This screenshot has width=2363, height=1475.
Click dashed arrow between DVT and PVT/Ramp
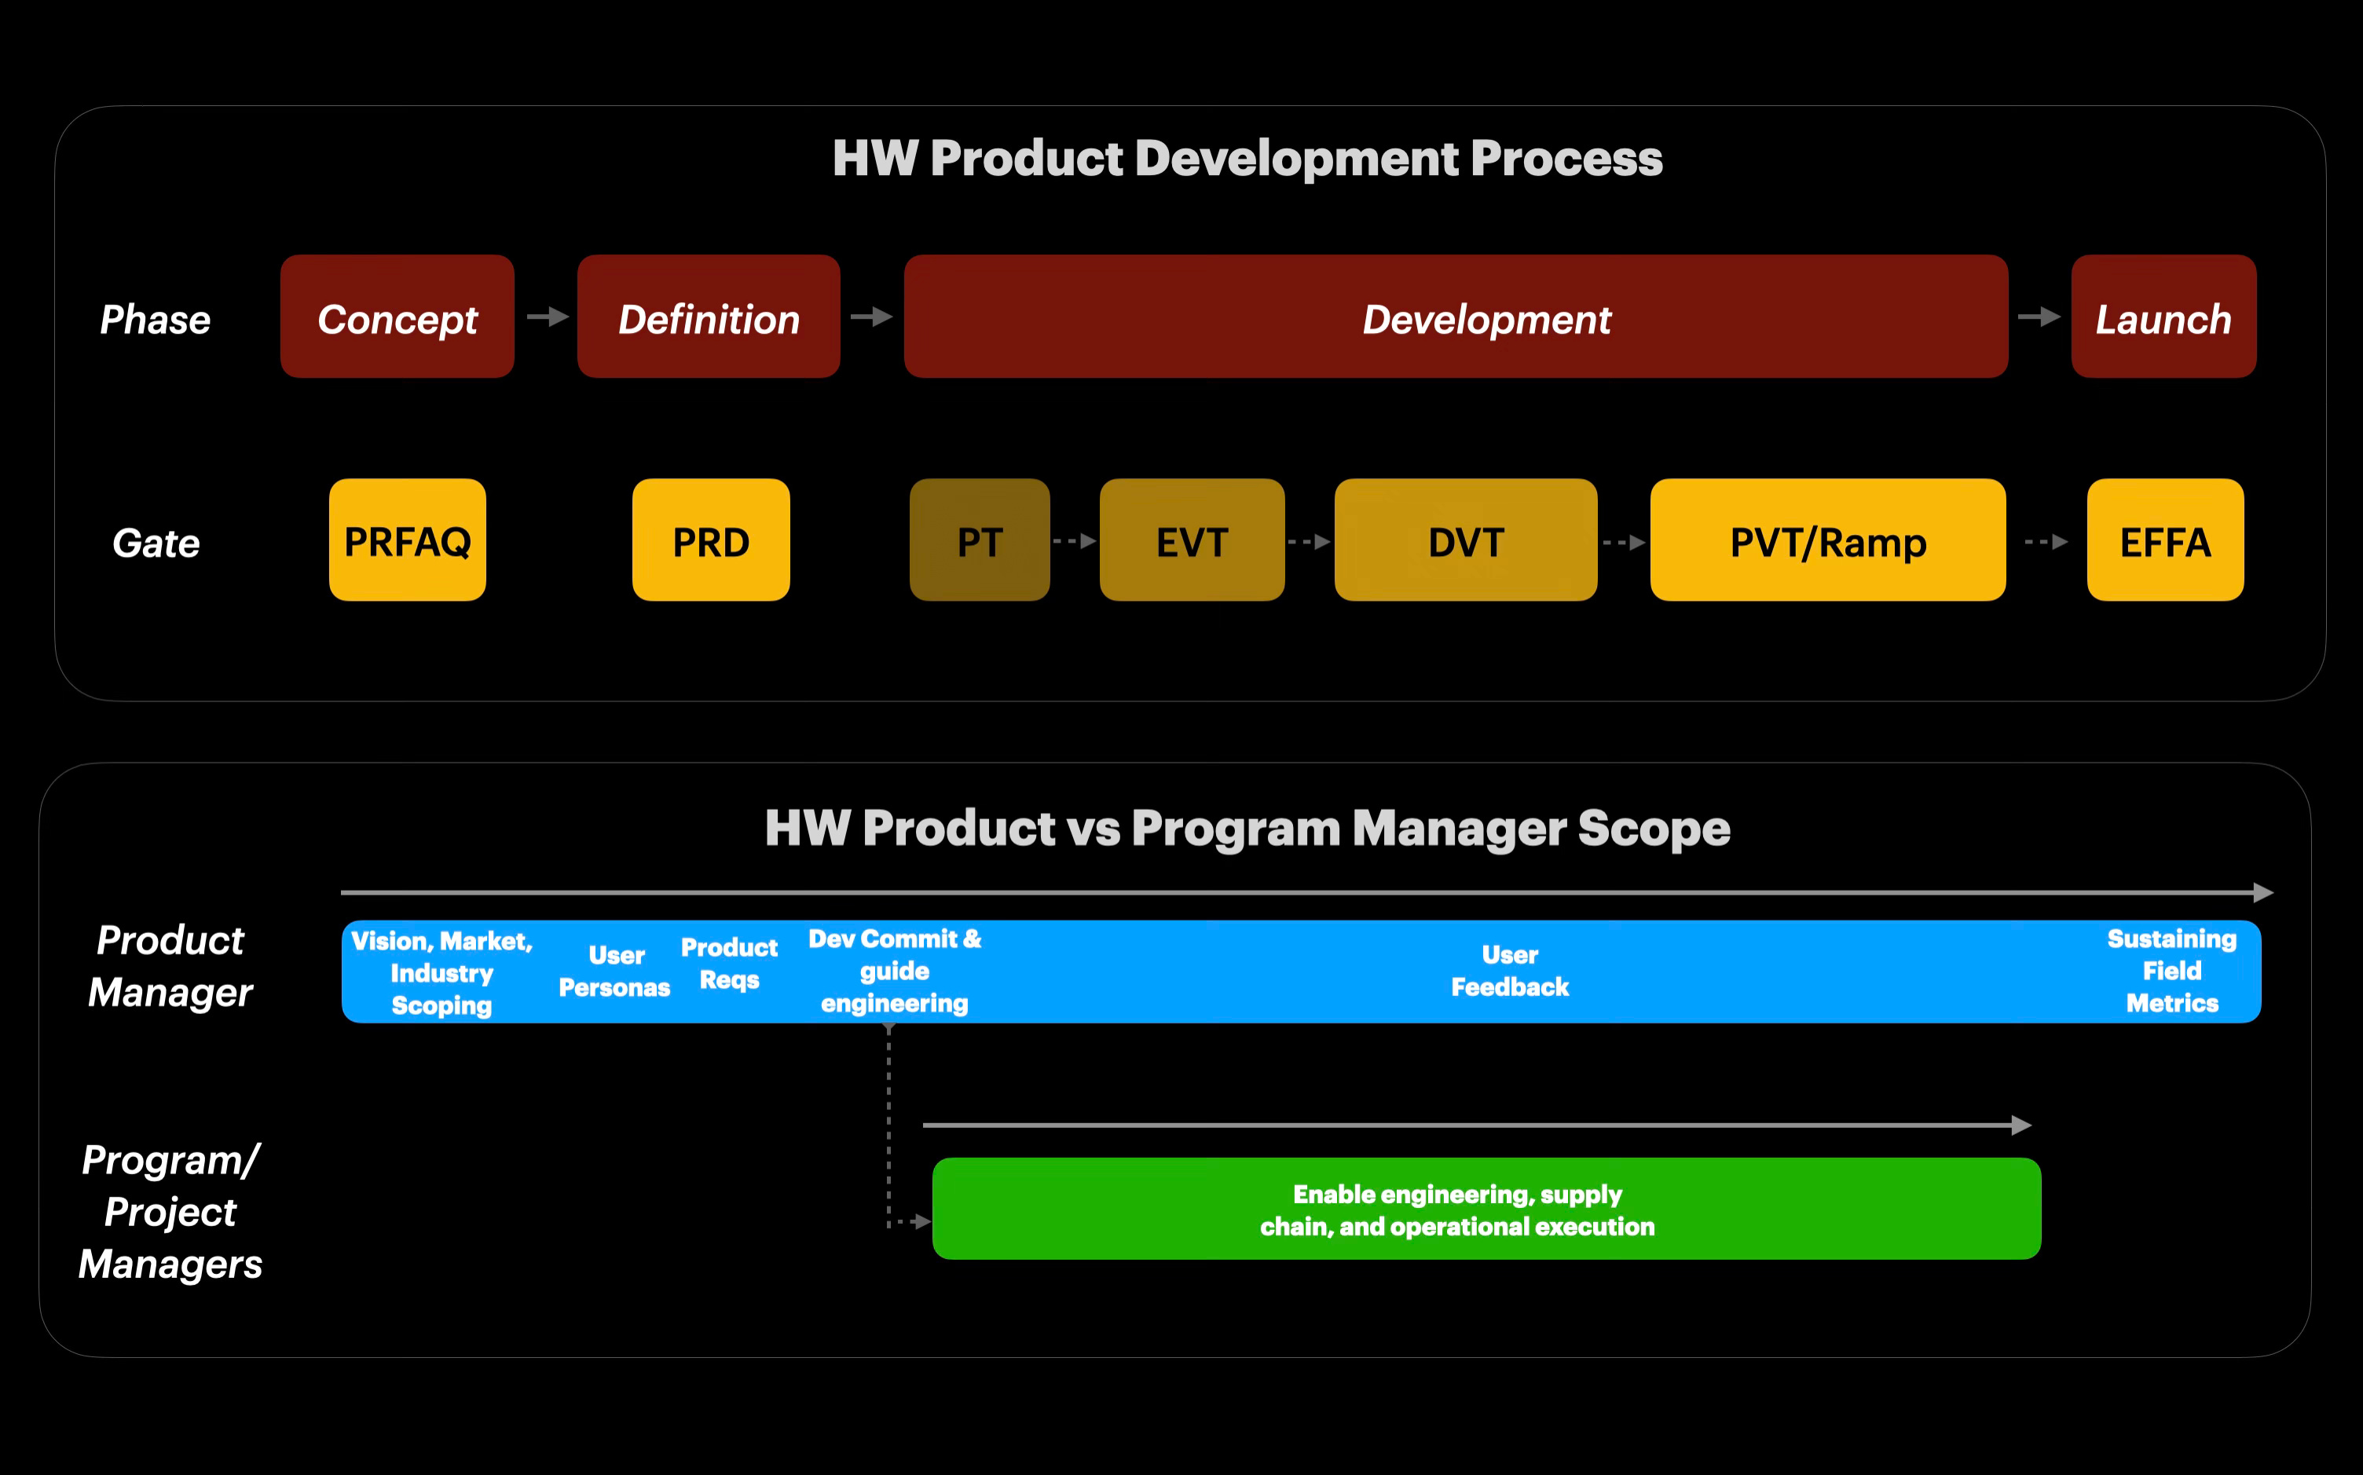tap(1624, 541)
